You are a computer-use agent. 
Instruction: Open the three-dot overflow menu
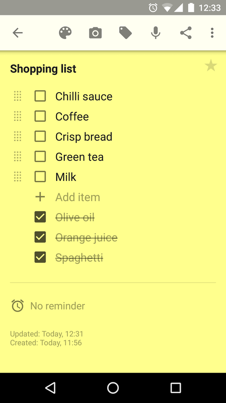click(x=212, y=33)
